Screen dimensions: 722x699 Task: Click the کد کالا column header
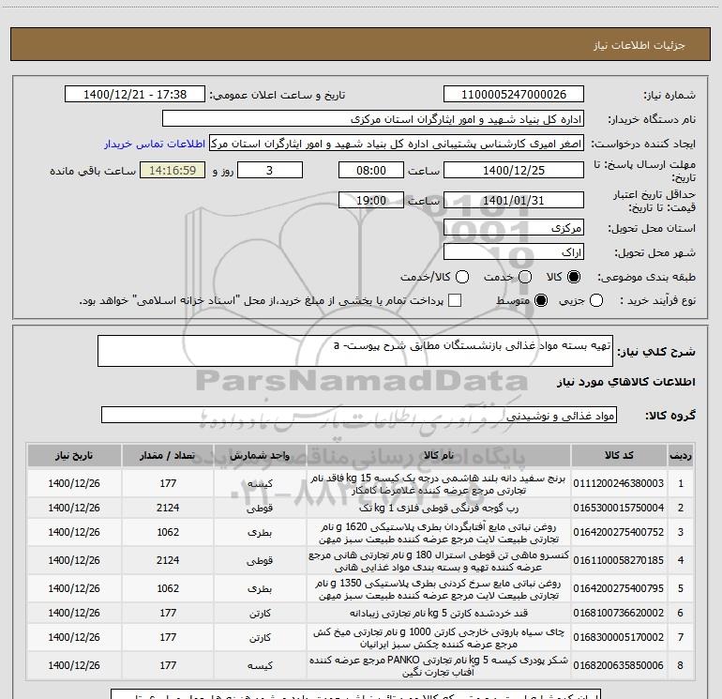click(x=619, y=455)
